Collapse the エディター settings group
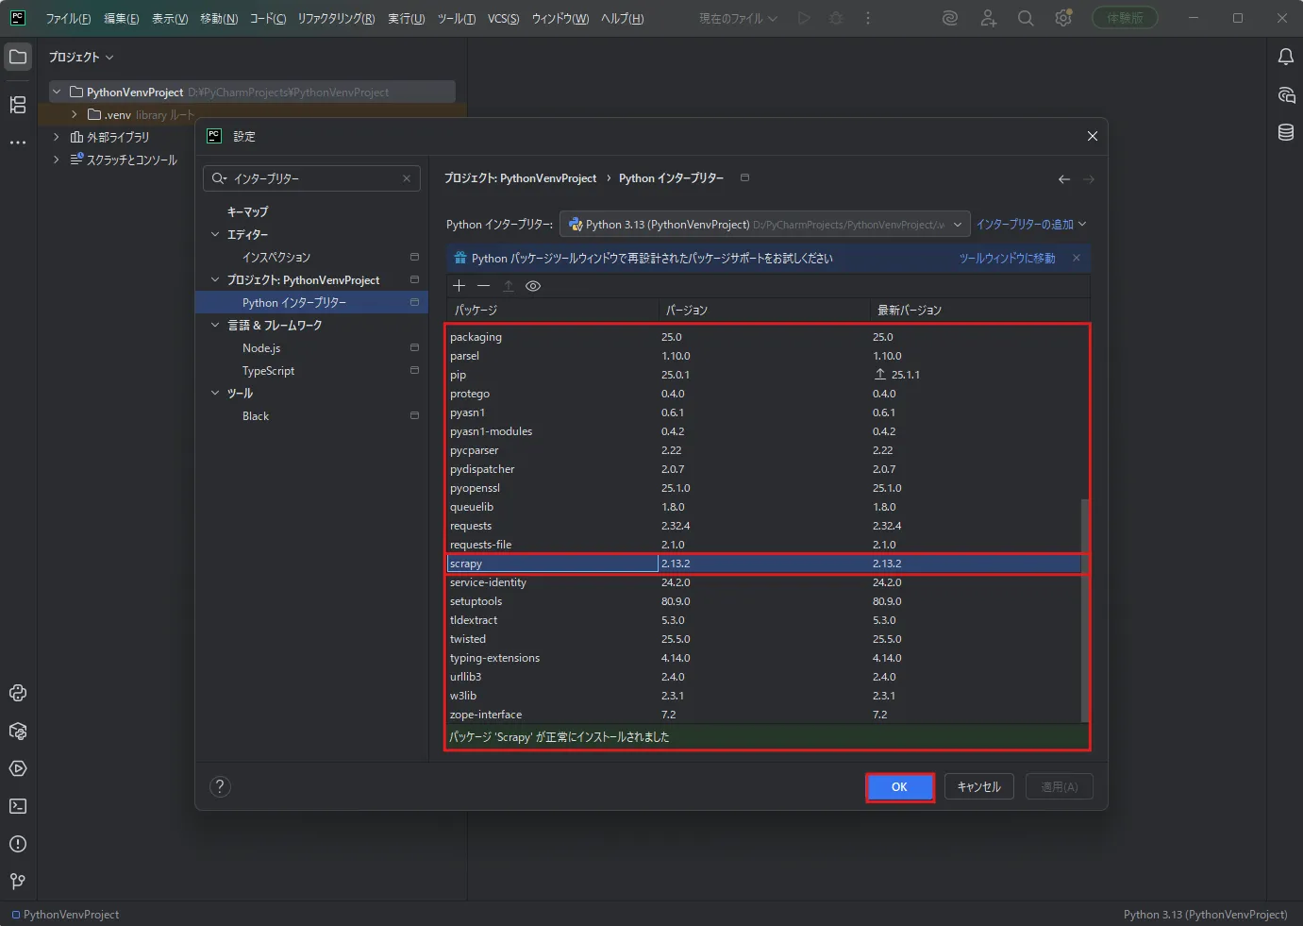 pyautogui.click(x=215, y=234)
